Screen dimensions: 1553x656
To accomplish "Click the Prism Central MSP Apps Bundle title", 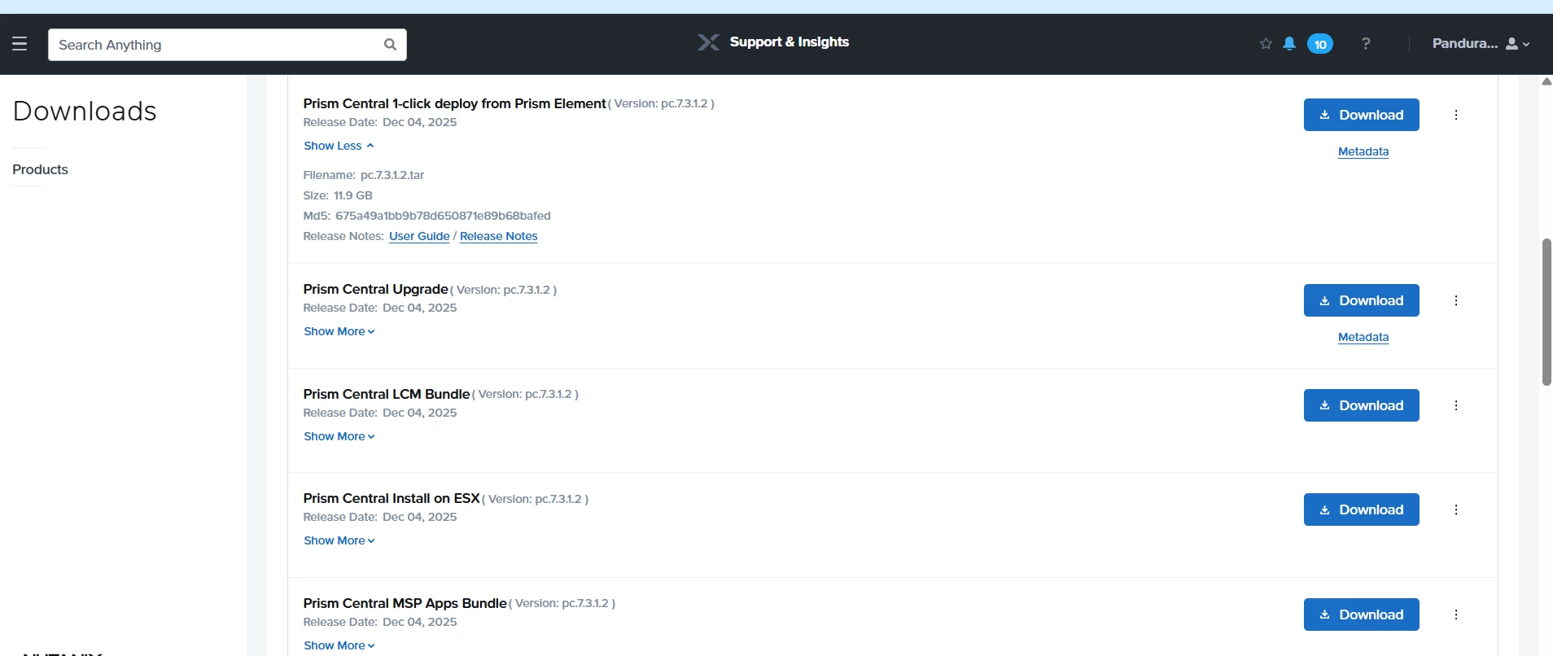I will click(x=405, y=603).
